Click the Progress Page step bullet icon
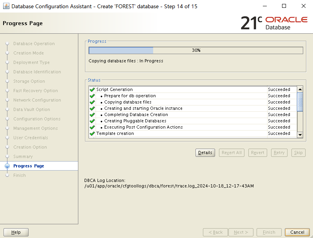The width and height of the screenshot is (313, 238). click(7, 166)
